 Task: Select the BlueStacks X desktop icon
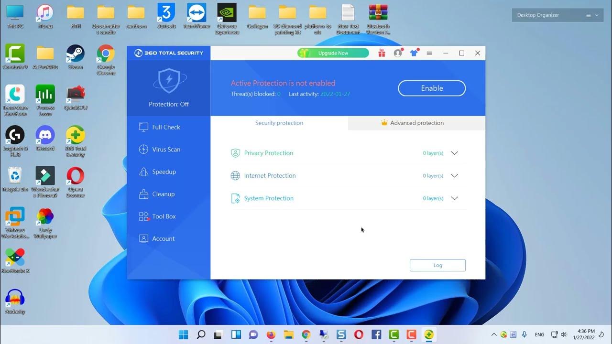coord(15,261)
